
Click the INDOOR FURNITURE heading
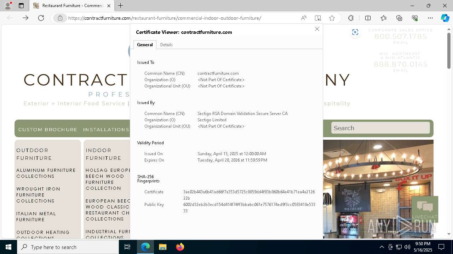[x=103, y=154]
